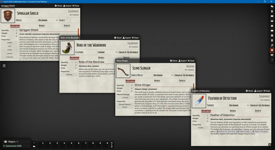Collapse the right sidebar with arrow
Image resolution: width=275 pixels, height=150 pixels.
tap(272, 60)
